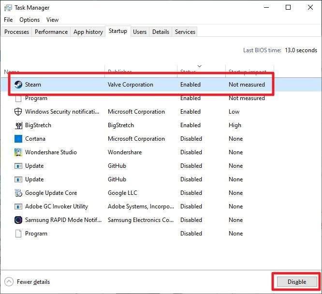Click the Wondershare publisher cell
This screenshot has height=294, width=322.
[125, 152]
